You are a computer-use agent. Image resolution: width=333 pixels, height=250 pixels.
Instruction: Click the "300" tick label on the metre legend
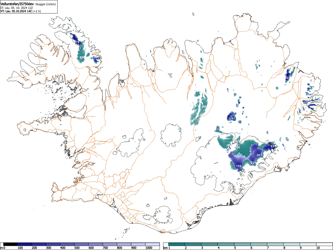click(x=49, y=248)
